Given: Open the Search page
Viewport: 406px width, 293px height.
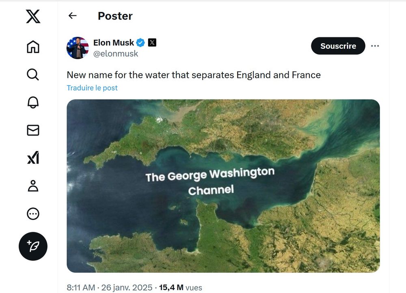Looking at the screenshot, I should click(x=32, y=75).
